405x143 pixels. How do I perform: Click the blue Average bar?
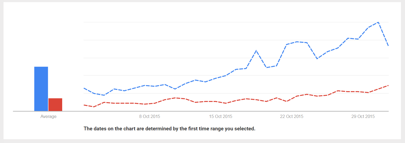[x=41, y=89]
